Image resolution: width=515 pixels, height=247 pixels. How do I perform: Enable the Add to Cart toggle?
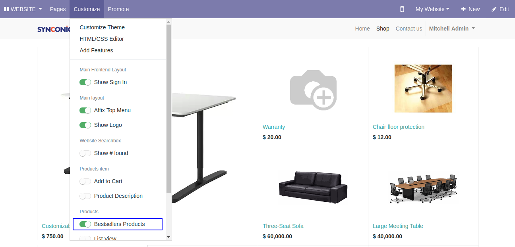85,182
